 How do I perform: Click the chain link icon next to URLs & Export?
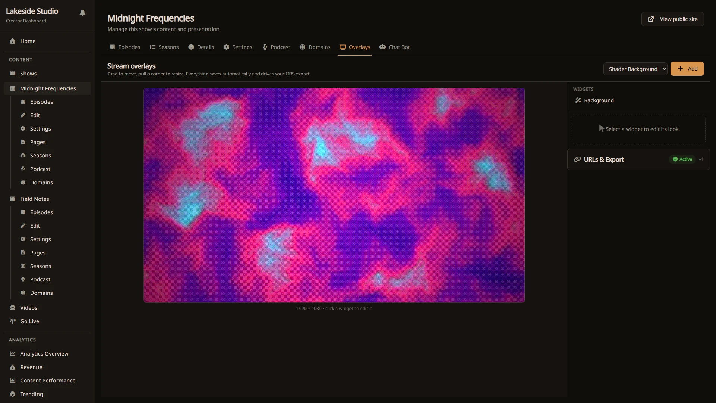[x=577, y=159]
